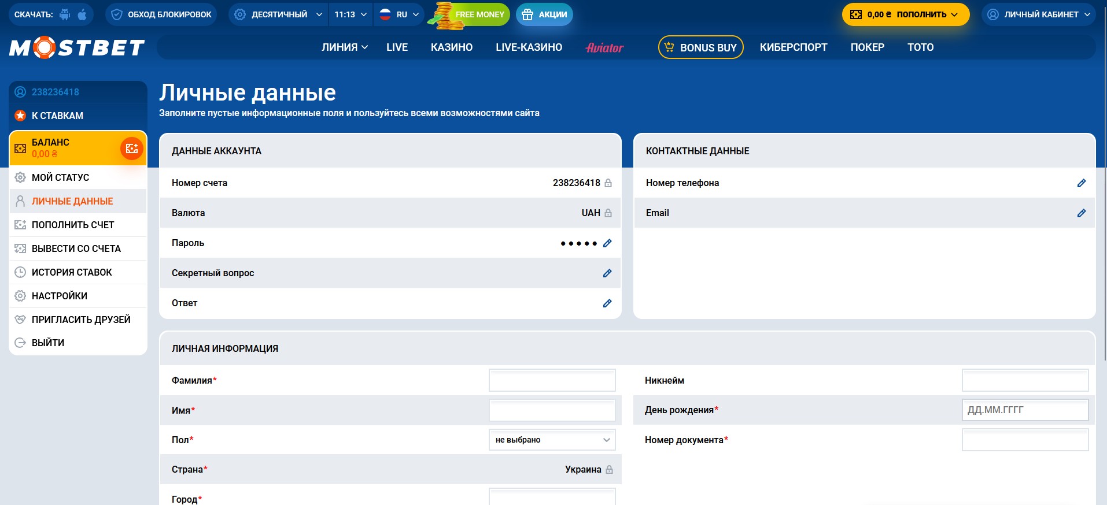Image resolution: width=1107 pixels, height=505 pixels.
Task: Click the Данные аккаунта heading
Action: [x=216, y=151]
